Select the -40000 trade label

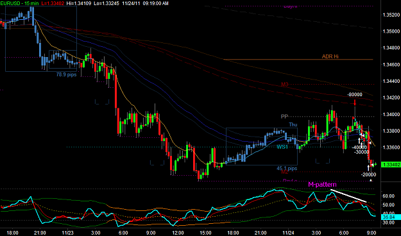(359, 147)
